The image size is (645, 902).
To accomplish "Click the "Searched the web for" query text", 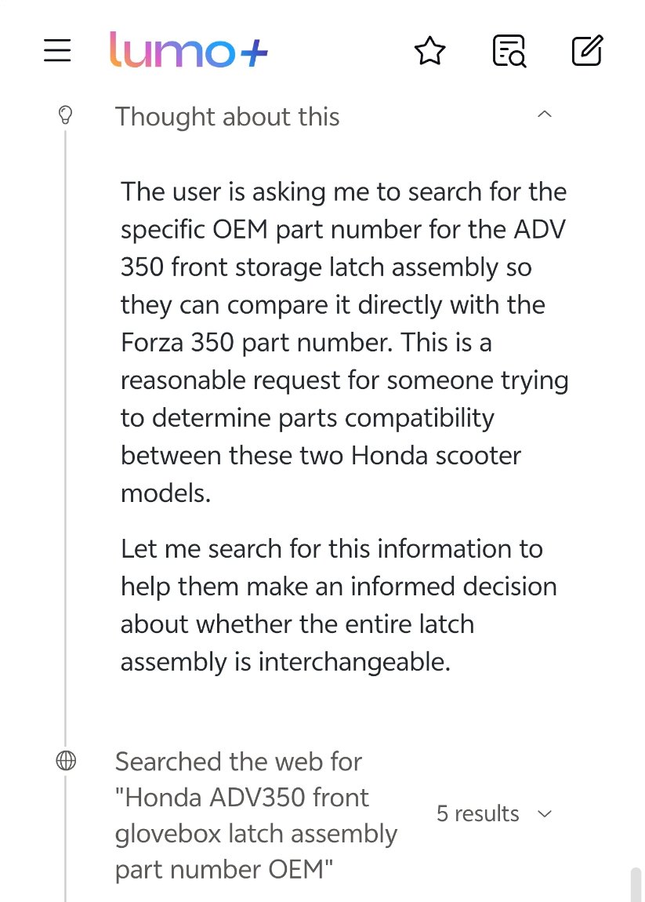I will click(x=238, y=762).
